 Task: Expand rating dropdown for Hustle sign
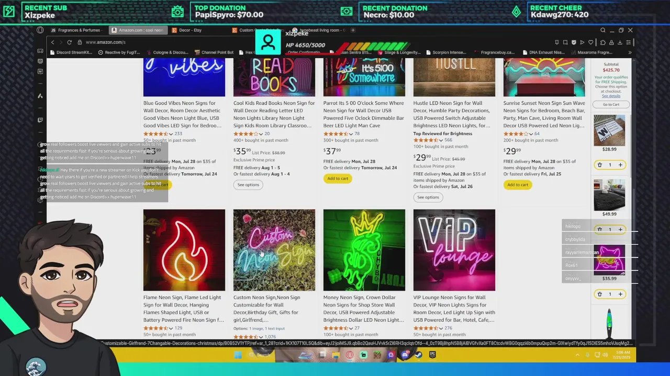click(441, 140)
